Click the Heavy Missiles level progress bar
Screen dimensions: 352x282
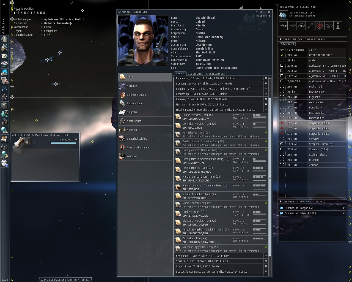click(259, 168)
